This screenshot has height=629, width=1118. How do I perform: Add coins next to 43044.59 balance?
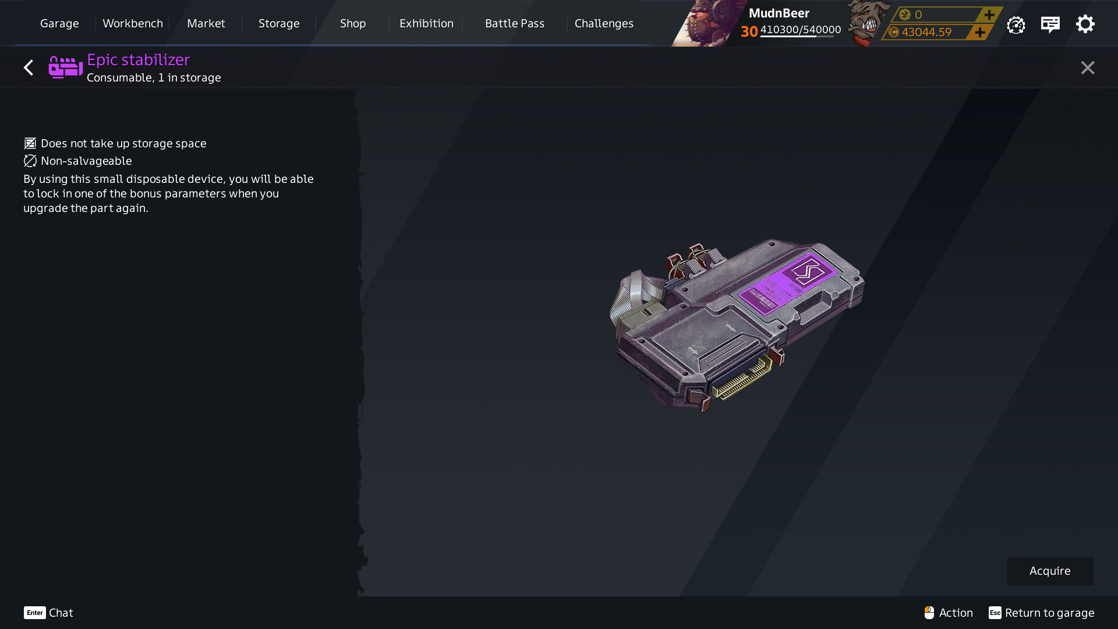click(x=980, y=33)
